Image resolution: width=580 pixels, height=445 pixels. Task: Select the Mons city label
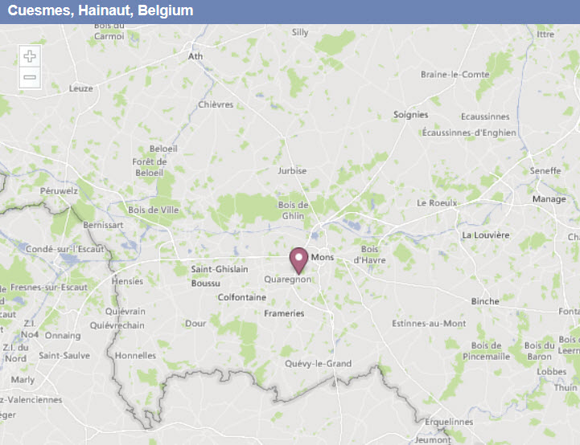(323, 257)
